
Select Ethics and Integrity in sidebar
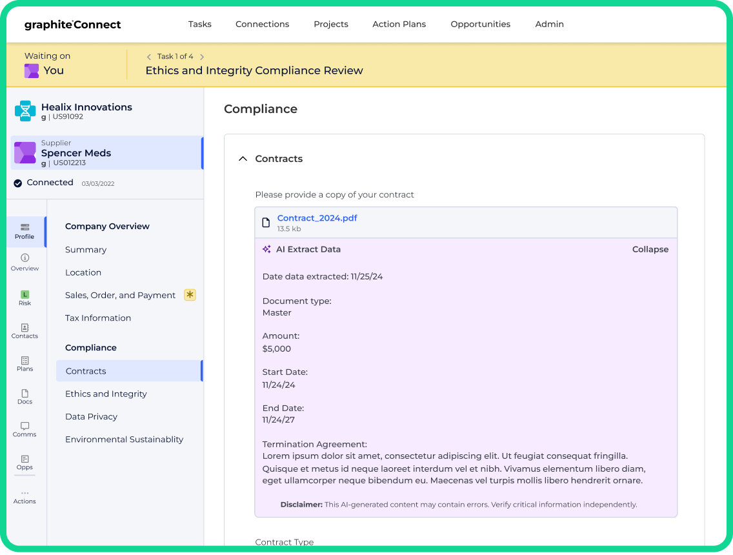point(106,394)
